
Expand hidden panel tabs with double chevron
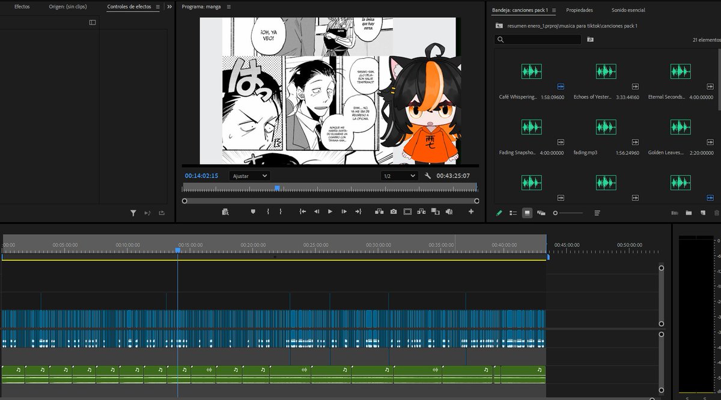coord(169,7)
